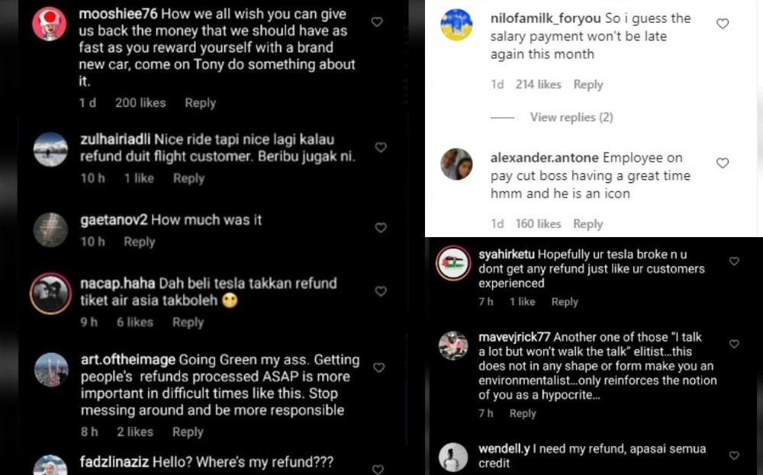The image size is (763, 475).
Task: Reply to mooshiee76's comment
Action: (200, 103)
